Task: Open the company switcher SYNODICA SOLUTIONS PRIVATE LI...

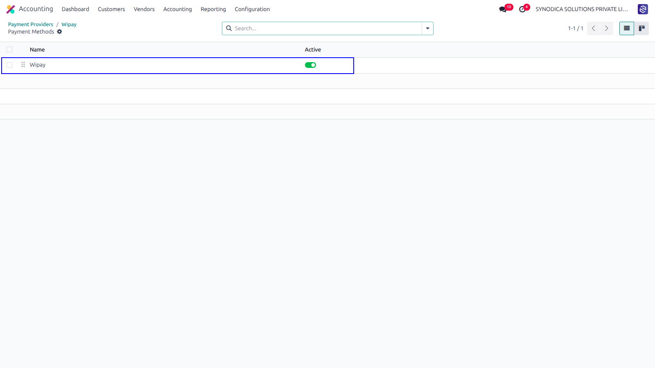Action: pos(582,9)
